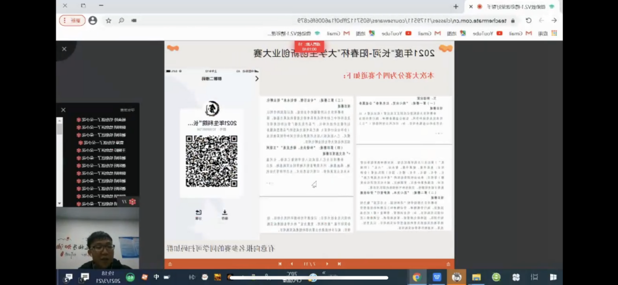Close the 微助教V2.1 browser tab
The image size is (618, 285).
[x=471, y=6]
